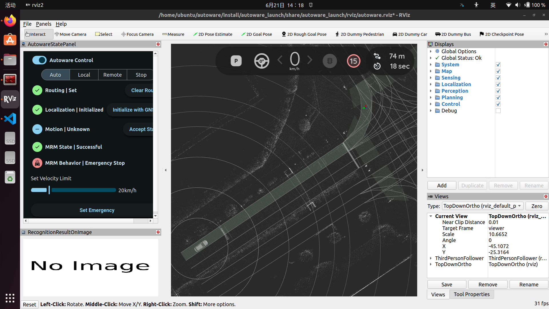Open the Panels menu
Screen dimensions: 549x309
(x=43, y=24)
